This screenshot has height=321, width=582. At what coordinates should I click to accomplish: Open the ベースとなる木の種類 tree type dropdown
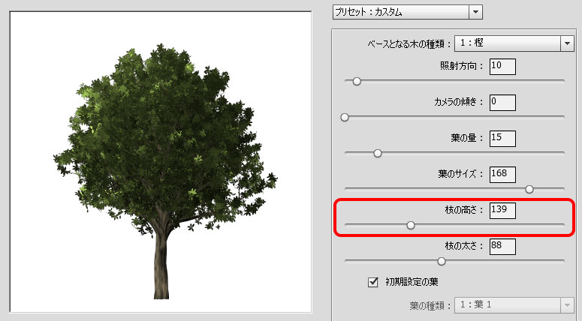pyautogui.click(x=514, y=43)
